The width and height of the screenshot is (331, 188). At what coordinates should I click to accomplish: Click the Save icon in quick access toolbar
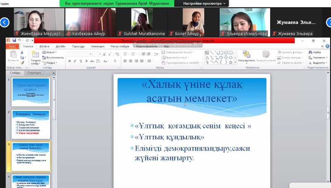14,40
